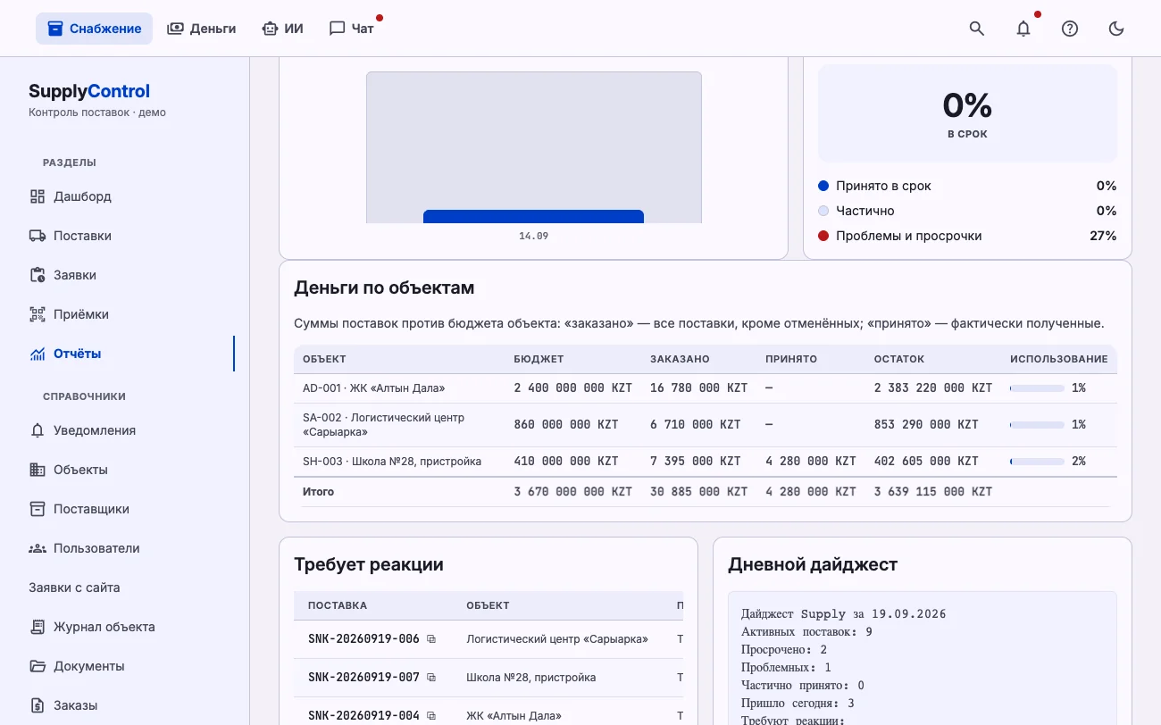The image size is (1161, 725).
Task: Copy delivery number SNK-20260919-004
Action: (431, 716)
